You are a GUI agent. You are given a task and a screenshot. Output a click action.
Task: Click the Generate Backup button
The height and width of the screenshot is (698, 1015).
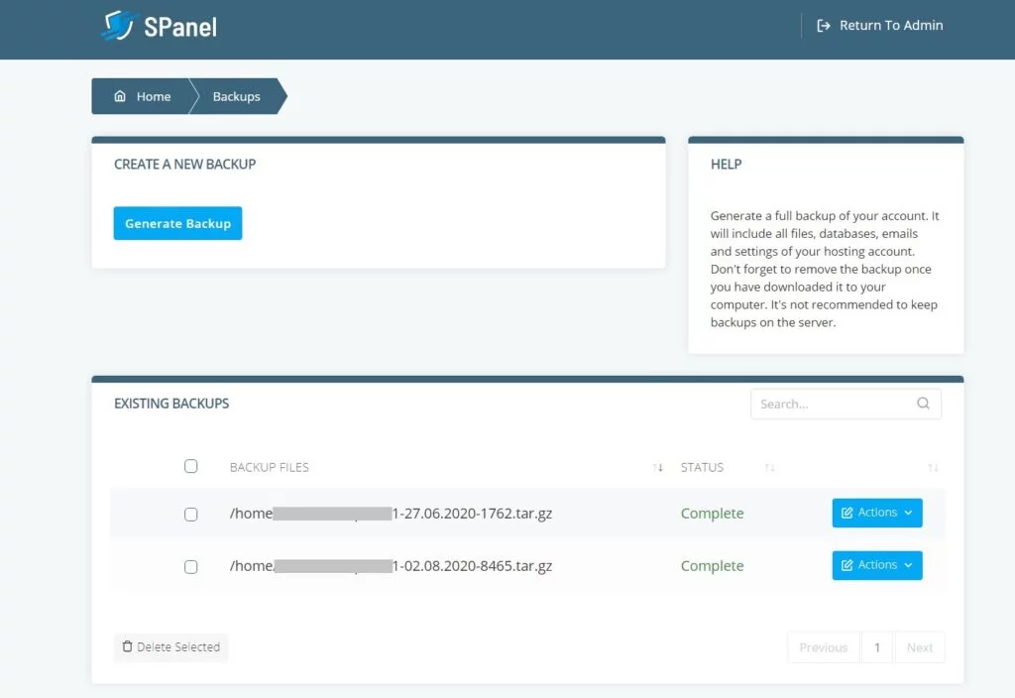coord(178,224)
